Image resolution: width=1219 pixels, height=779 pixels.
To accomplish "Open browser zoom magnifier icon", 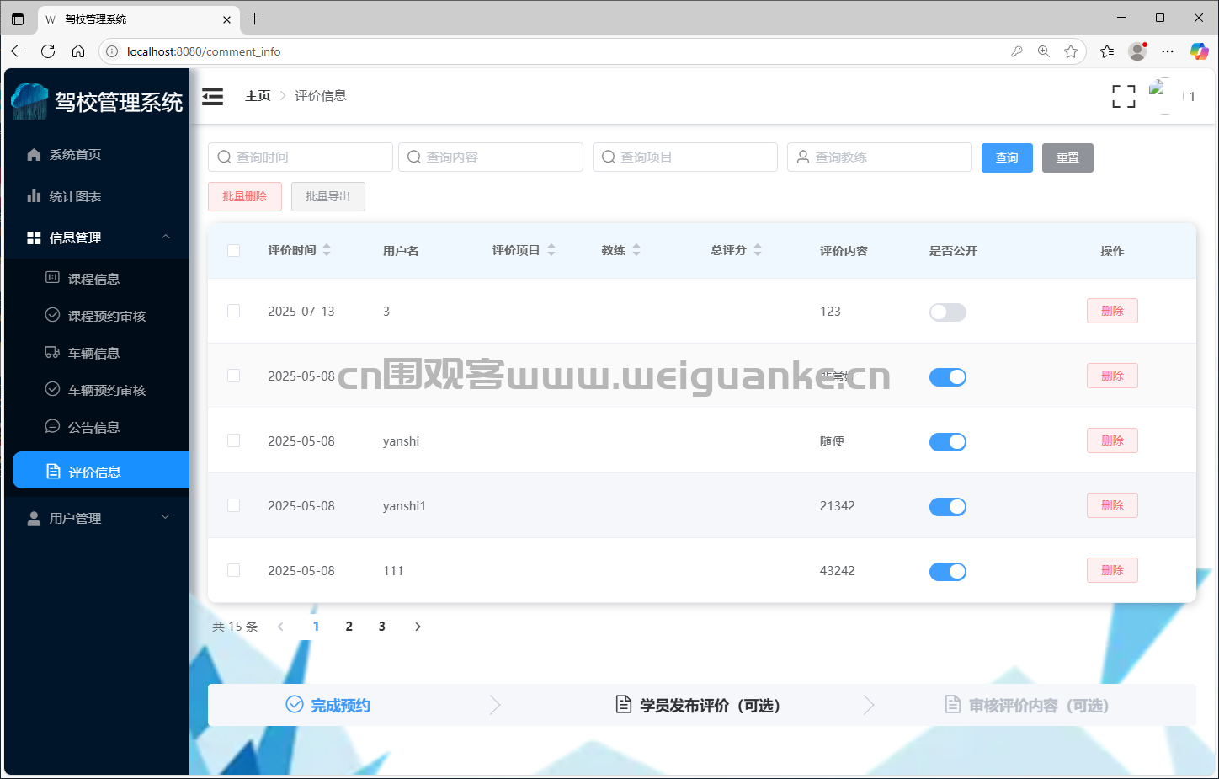I will coord(1044,51).
